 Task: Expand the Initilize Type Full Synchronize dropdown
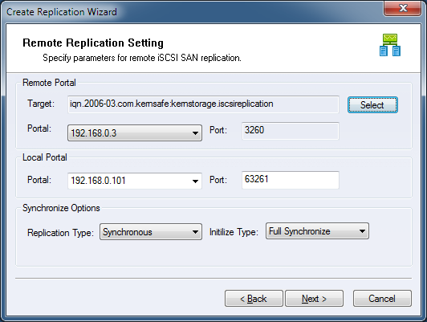pos(317,231)
